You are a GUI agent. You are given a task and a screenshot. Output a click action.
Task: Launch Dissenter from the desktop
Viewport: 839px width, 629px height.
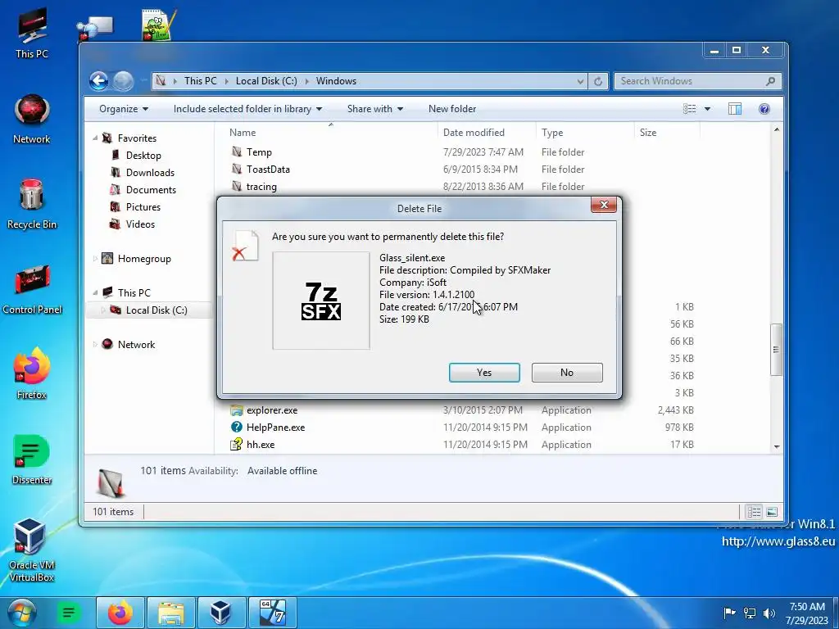32,460
